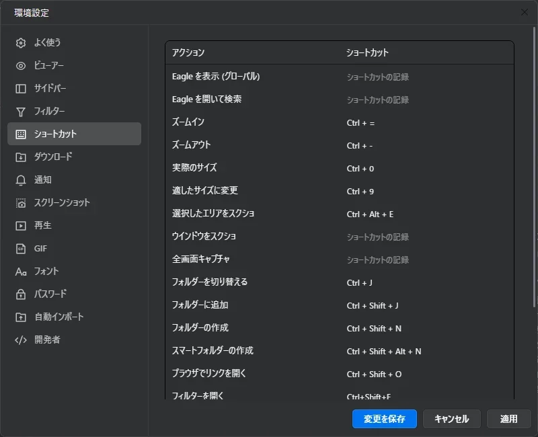Edit the Ctrl + Shift + O shortcut

(374, 374)
